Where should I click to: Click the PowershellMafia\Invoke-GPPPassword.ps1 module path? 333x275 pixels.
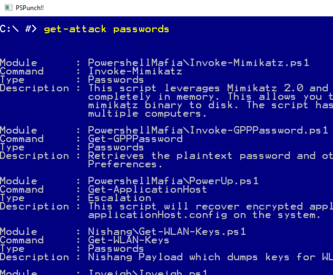pos(208,130)
